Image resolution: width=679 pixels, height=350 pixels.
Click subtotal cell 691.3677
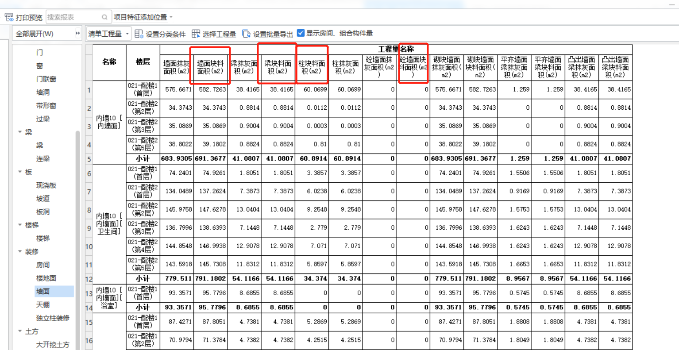[211, 158]
